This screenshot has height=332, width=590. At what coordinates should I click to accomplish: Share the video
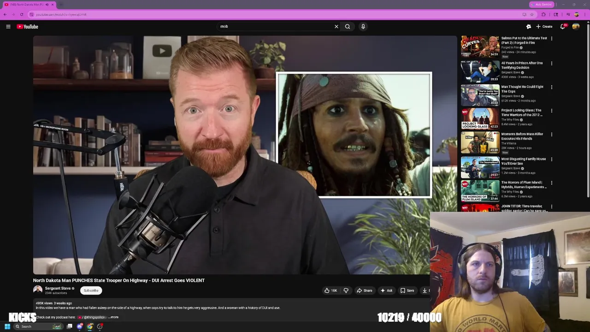(364, 290)
